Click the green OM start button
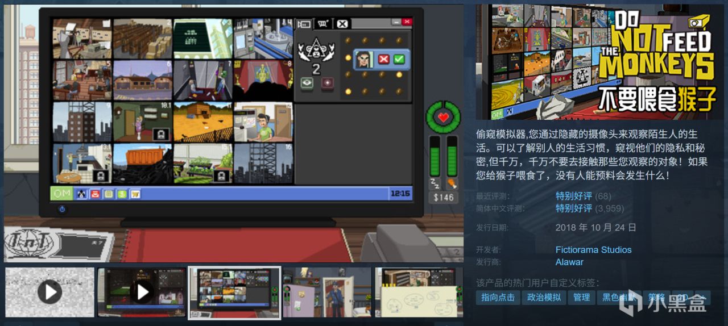This screenshot has height=326, width=728. coord(61,194)
